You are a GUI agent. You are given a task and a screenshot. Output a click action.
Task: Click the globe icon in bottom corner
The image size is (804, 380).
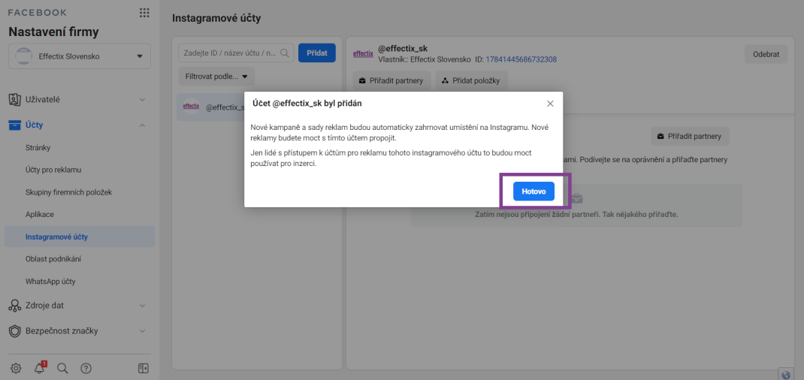coord(786,374)
